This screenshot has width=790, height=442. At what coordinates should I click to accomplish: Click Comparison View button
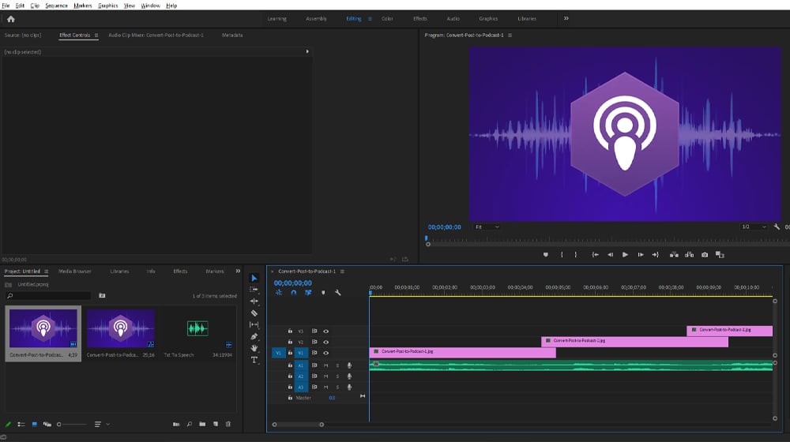coord(720,255)
